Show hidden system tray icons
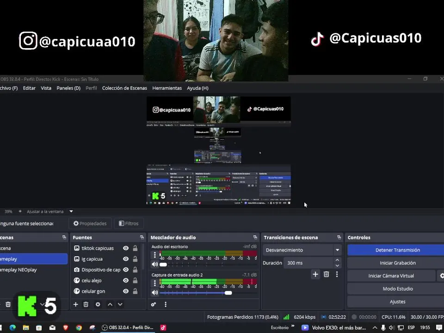Image resolution: width=444 pixels, height=333 pixels. (375, 327)
